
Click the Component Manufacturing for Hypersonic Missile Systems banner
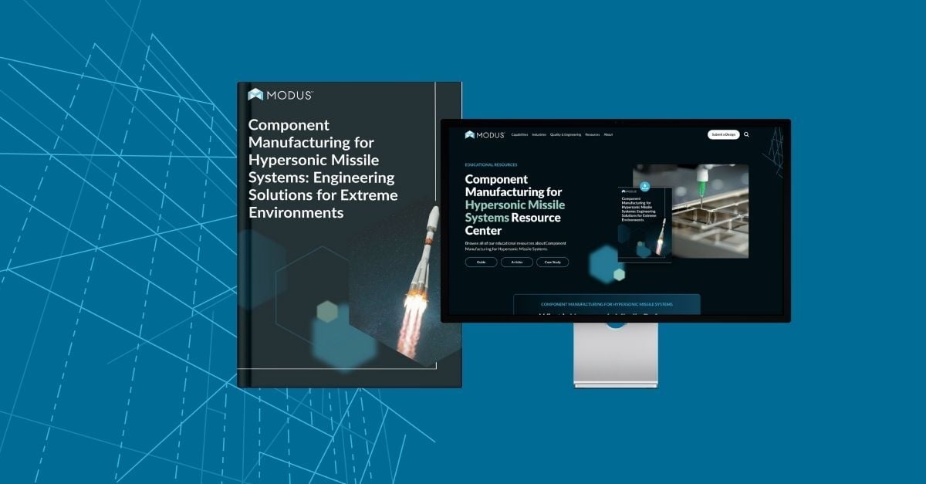607,304
